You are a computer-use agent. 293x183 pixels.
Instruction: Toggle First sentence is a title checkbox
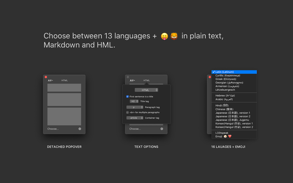point(127,97)
